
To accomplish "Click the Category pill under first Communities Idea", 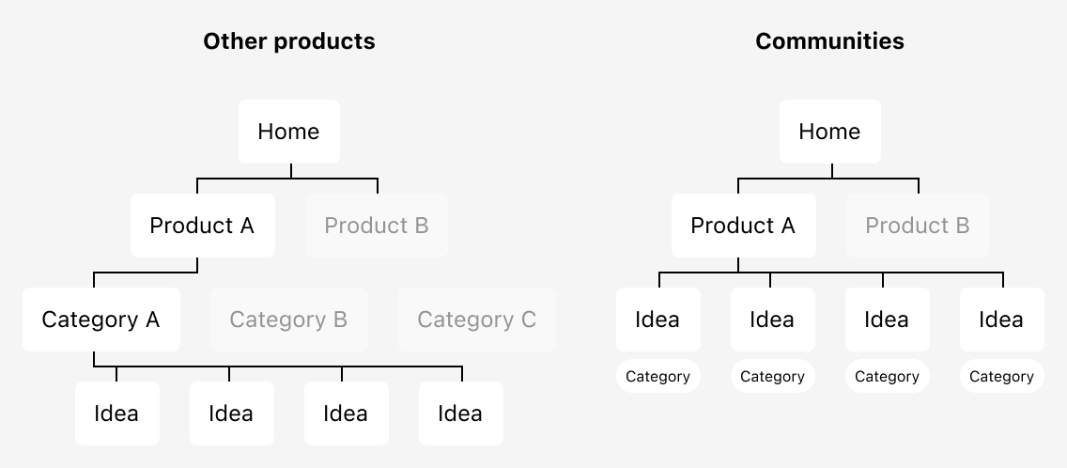I will (658, 376).
